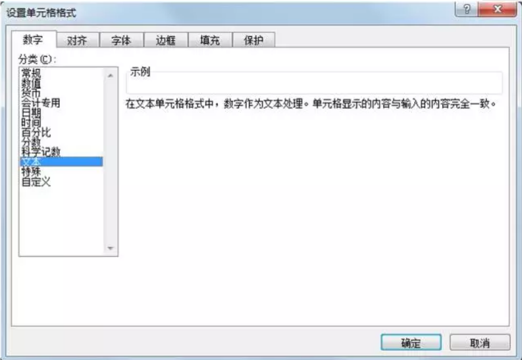Image resolution: width=522 pixels, height=360 pixels.
Task: Open the 填充 tab
Action: point(210,40)
